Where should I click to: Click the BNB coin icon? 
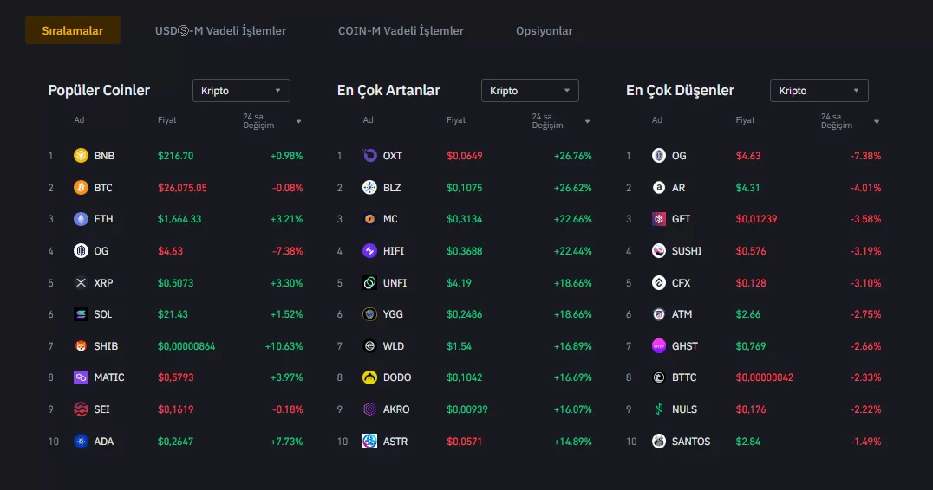click(81, 156)
